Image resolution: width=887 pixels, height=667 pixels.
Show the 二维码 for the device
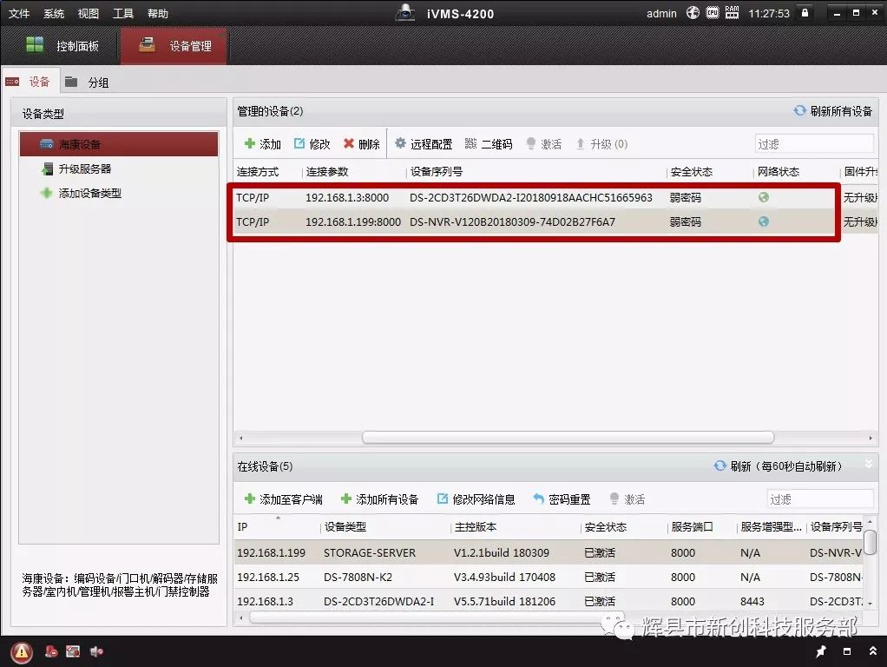click(x=488, y=144)
